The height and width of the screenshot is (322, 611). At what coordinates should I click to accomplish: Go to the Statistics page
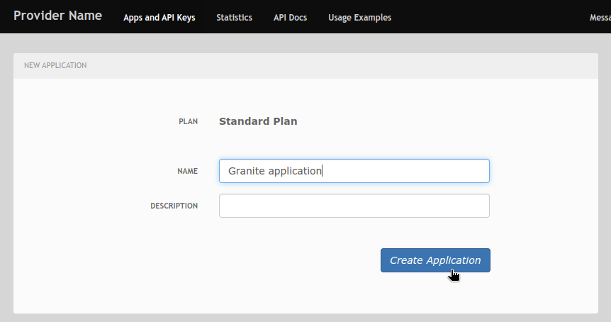tap(234, 18)
